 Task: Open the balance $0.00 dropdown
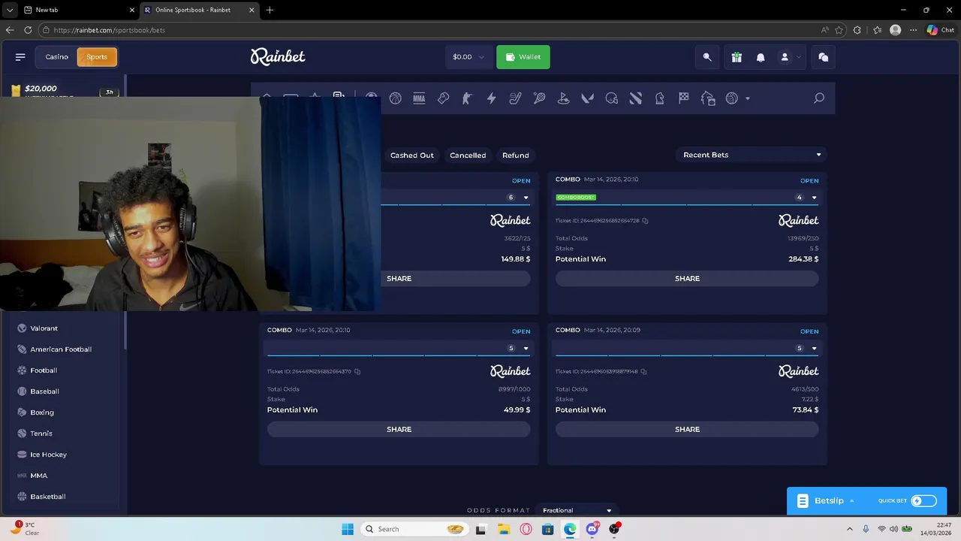468,57
